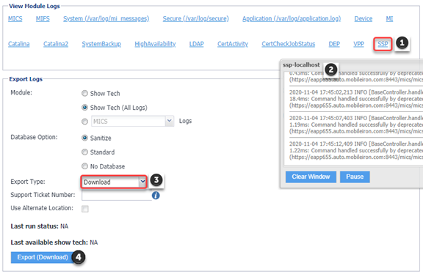This screenshot has height=274, width=423.
Task: Open the DEP log link
Action: (334, 44)
